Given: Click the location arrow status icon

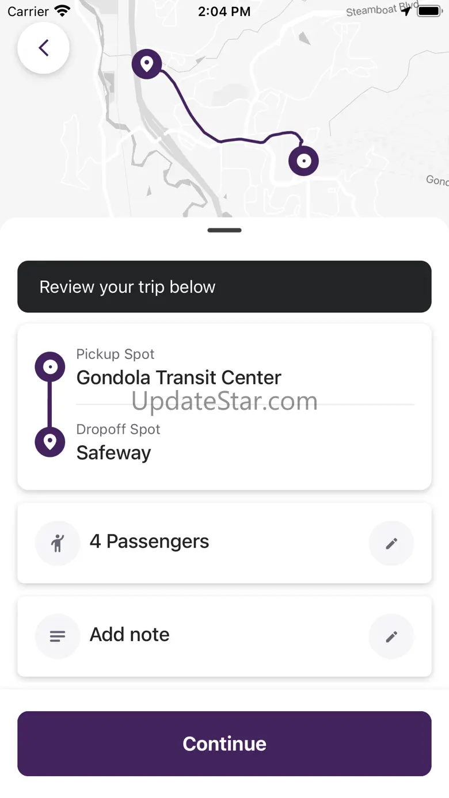Looking at the screenshot, I should click(407, 11).
